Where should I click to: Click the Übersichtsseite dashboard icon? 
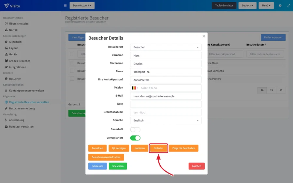click(6, 23)
